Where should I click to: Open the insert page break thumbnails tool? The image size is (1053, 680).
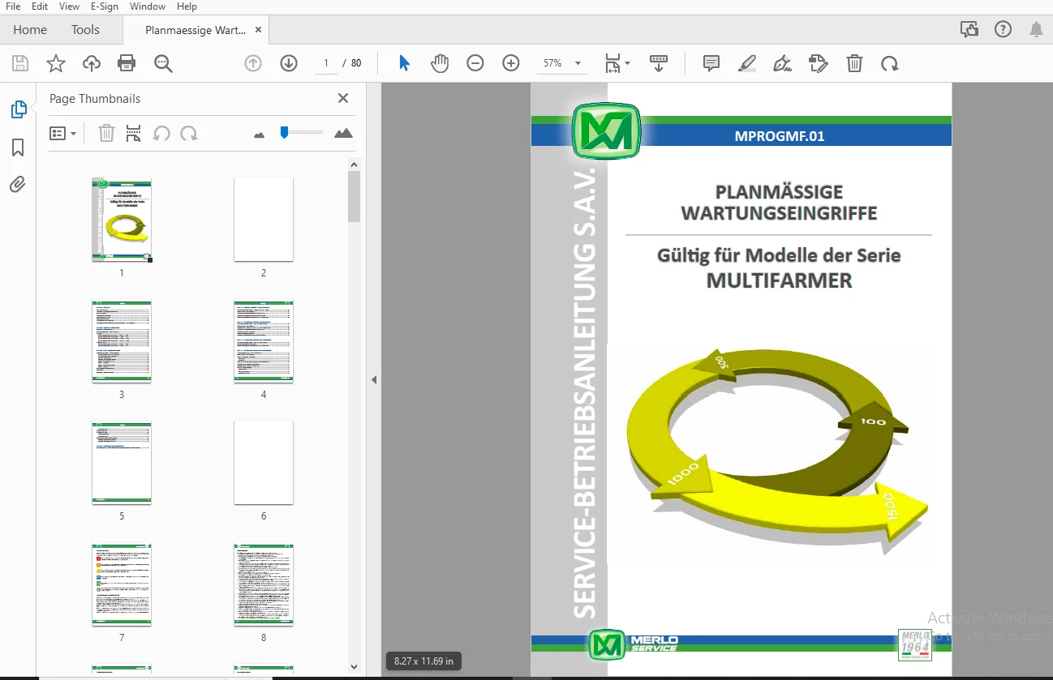coord(134,133)
